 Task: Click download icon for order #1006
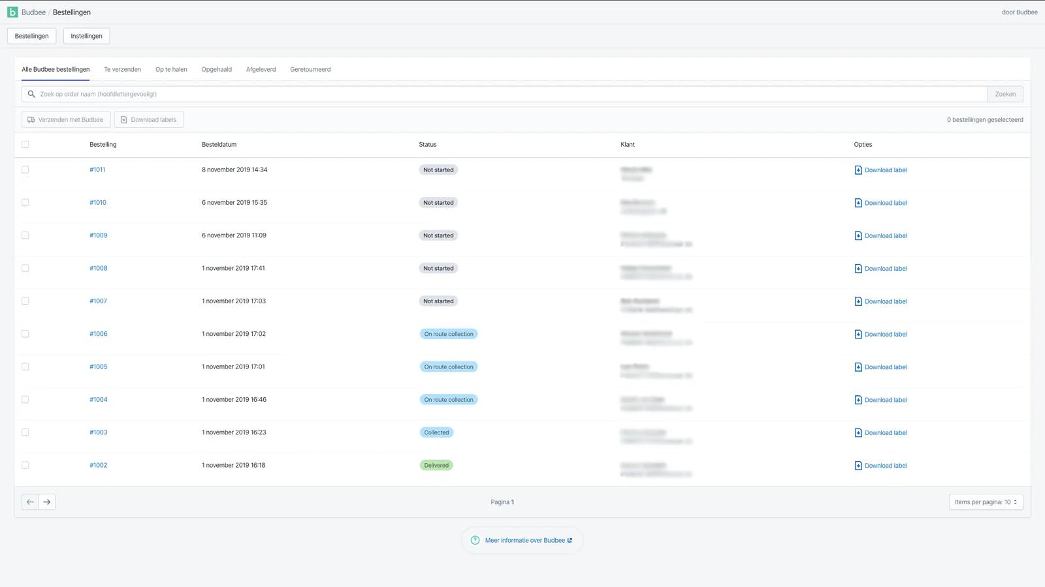(858, 334)
